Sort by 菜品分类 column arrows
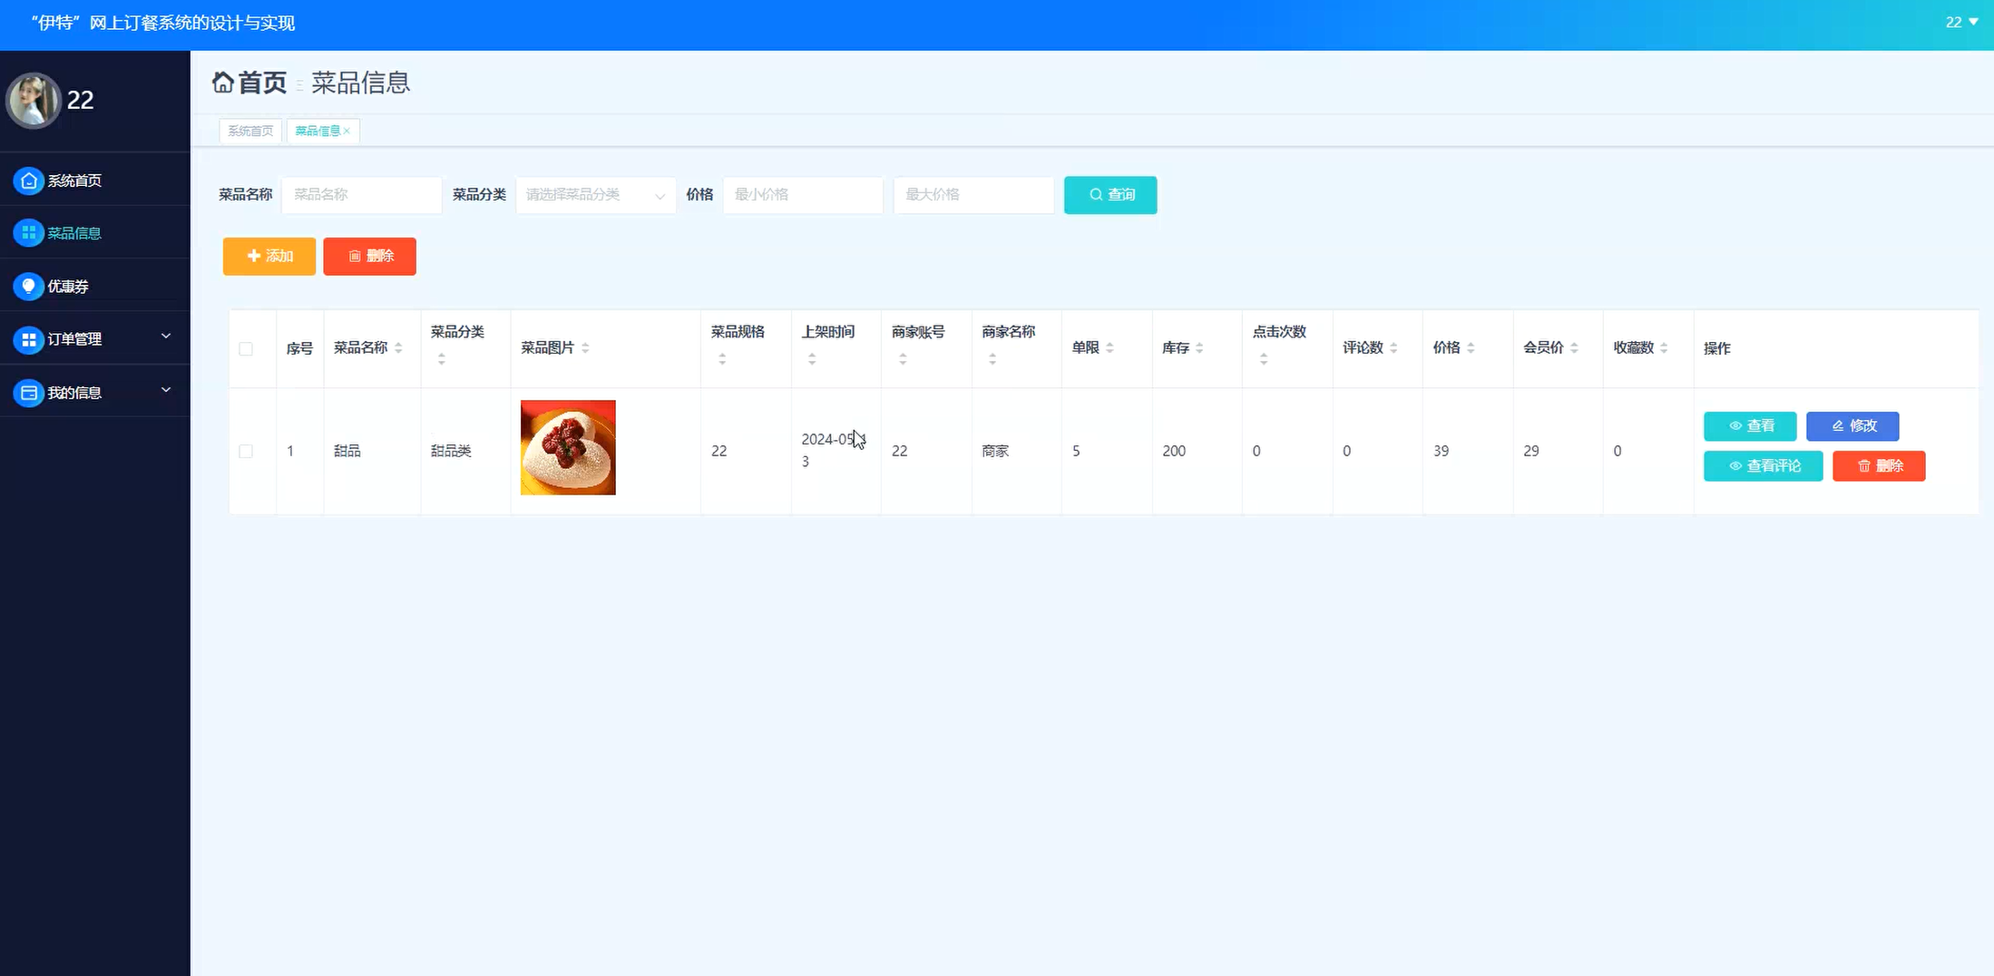 442,360
